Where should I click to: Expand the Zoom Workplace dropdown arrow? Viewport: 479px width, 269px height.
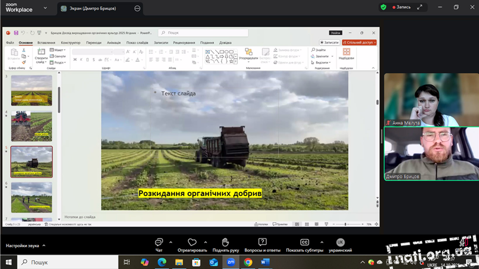click(45, 8)
